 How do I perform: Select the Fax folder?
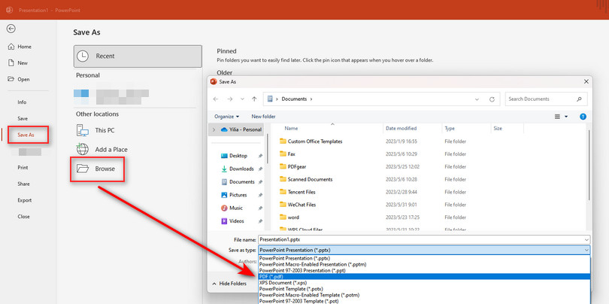point(287,154)
